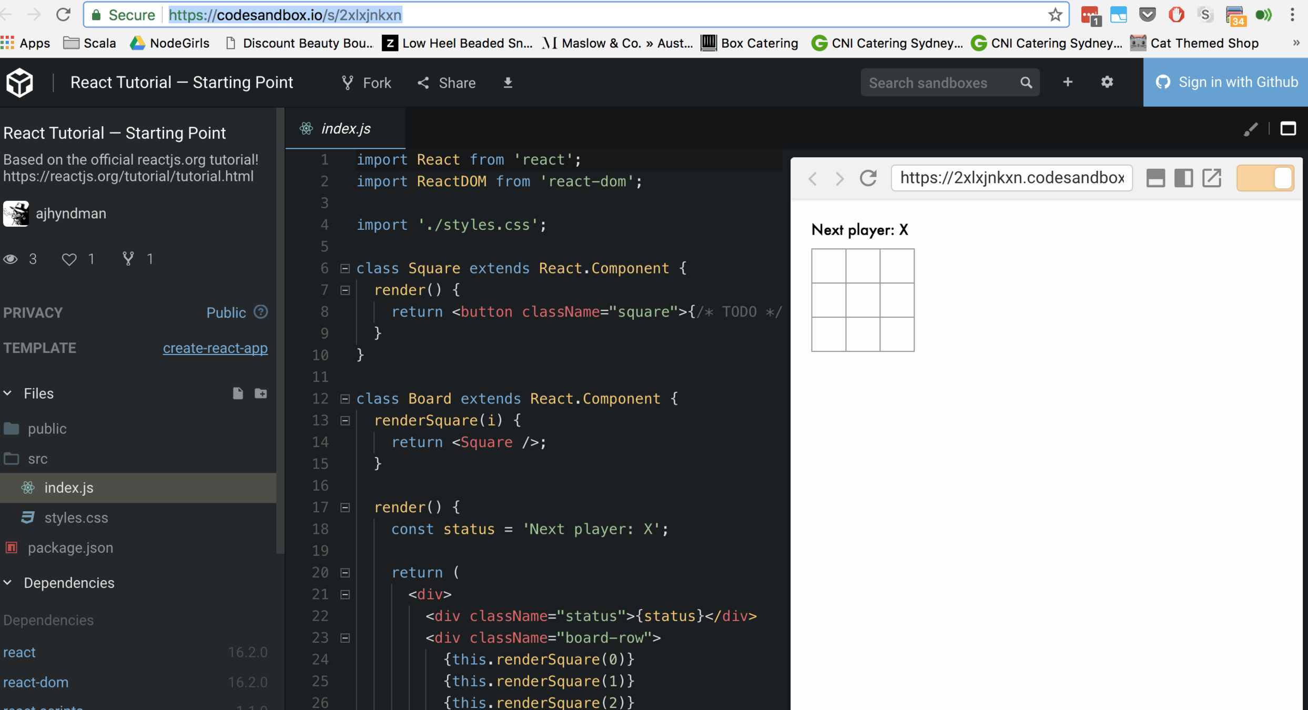Open the create-react-app template link
Screen dimensions: 1308x710
point(215,348)
